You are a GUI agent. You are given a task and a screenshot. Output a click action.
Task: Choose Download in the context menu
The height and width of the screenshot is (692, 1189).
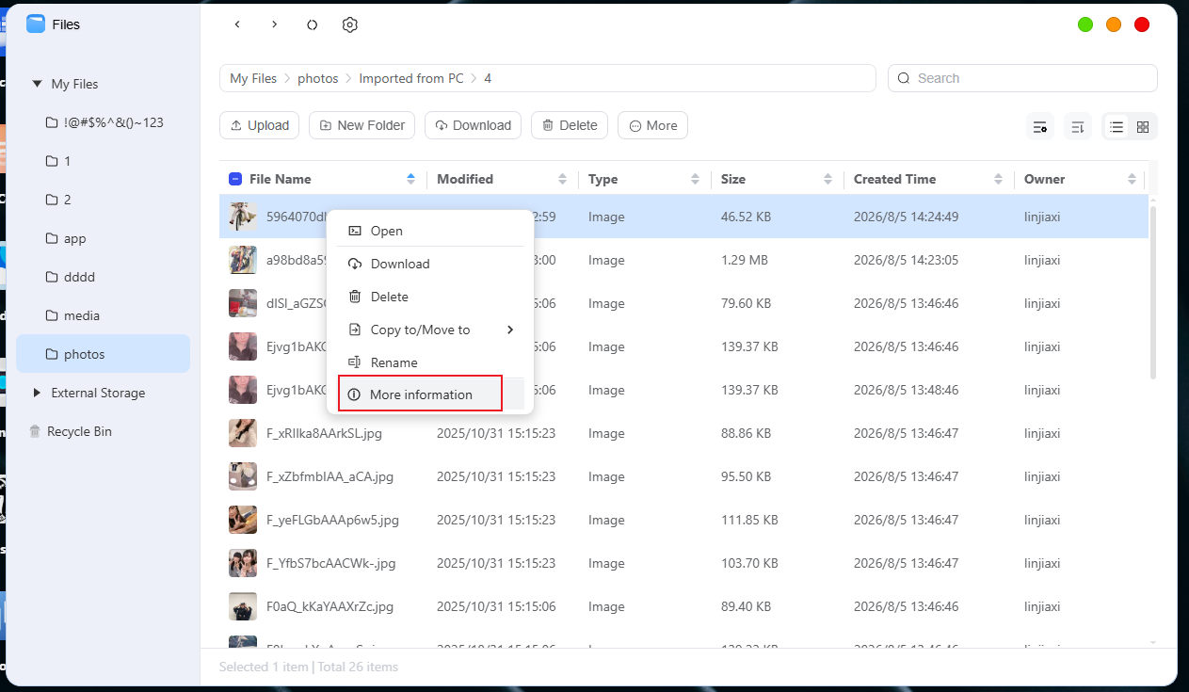click(430, 264)
